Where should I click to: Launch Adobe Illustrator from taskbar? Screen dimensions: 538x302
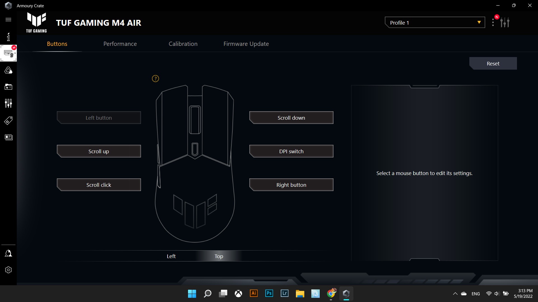[x=254, y=293]
